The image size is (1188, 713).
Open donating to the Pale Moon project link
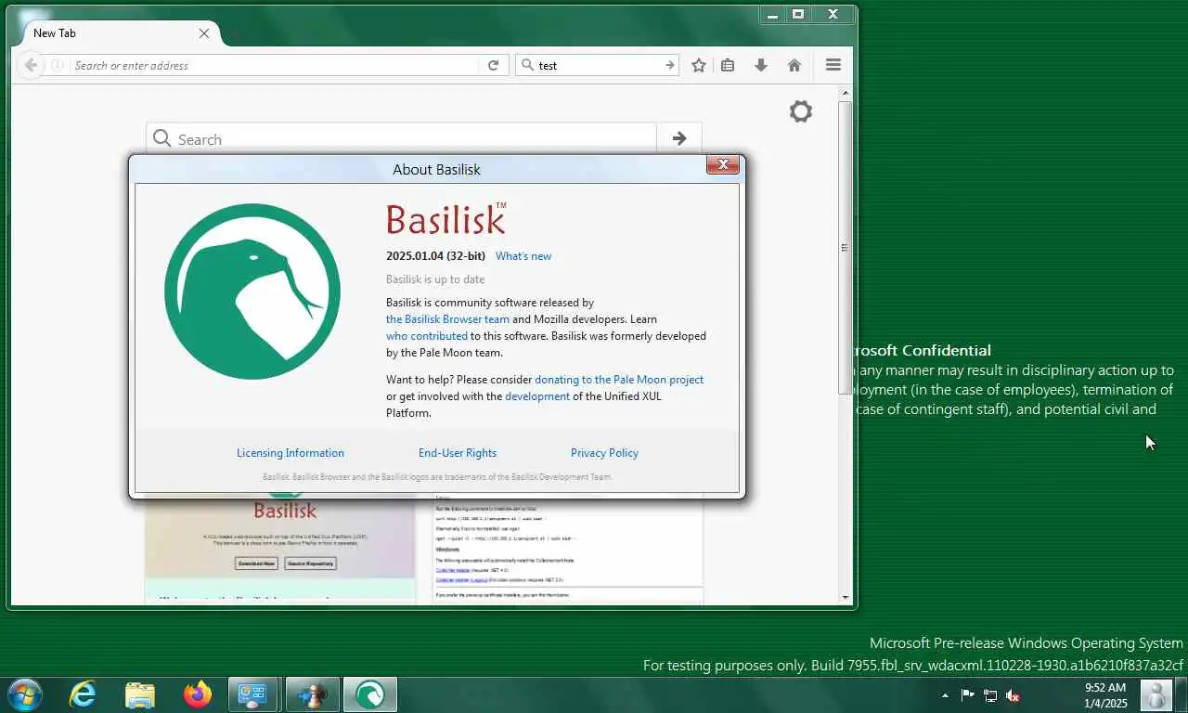(x=619, y=380)
